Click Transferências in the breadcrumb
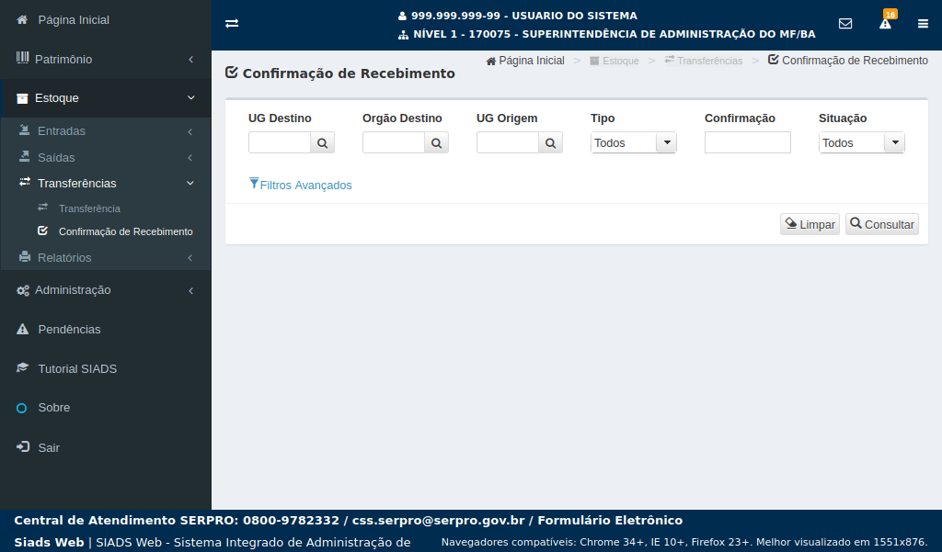942x552 pixels. (x=704, y=61)
